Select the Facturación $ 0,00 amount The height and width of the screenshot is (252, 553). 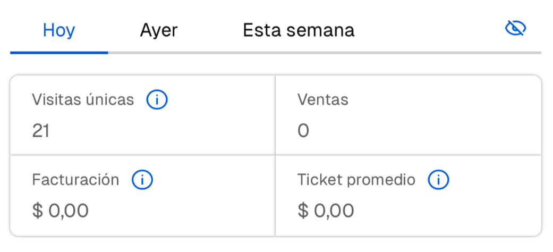pyautogui.click(x=61, y=211)
